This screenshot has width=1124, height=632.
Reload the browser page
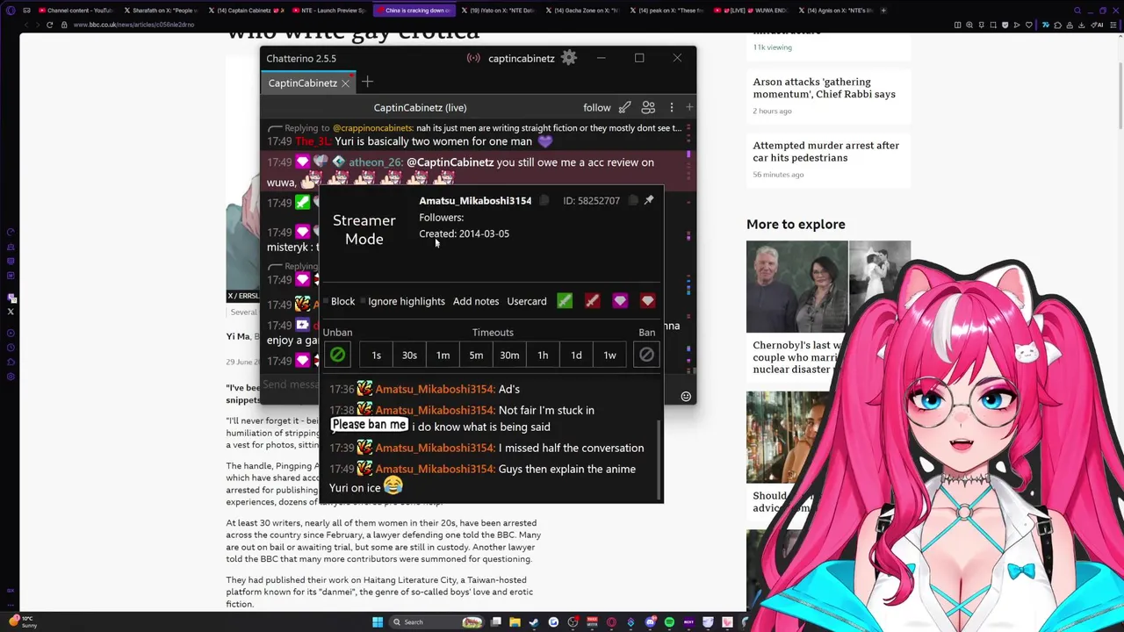[50, 25]
